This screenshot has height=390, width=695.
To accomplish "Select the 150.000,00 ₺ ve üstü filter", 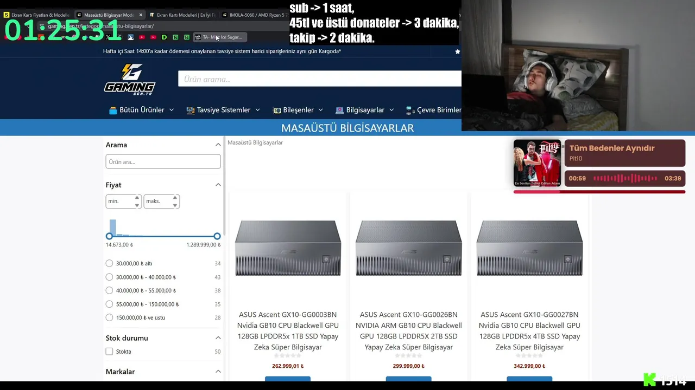I will (109, 317).
